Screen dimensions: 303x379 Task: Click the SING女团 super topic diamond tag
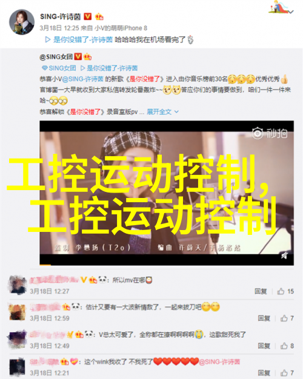(59, 68)
